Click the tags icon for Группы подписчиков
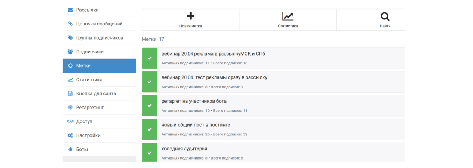 [x=70, y=38]
